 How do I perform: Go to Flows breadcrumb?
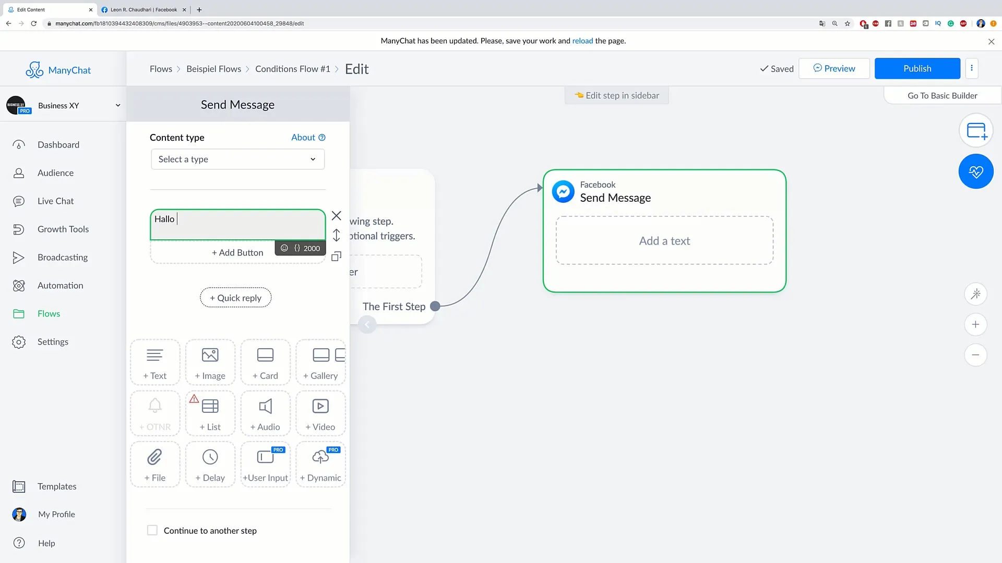point(161,69)
